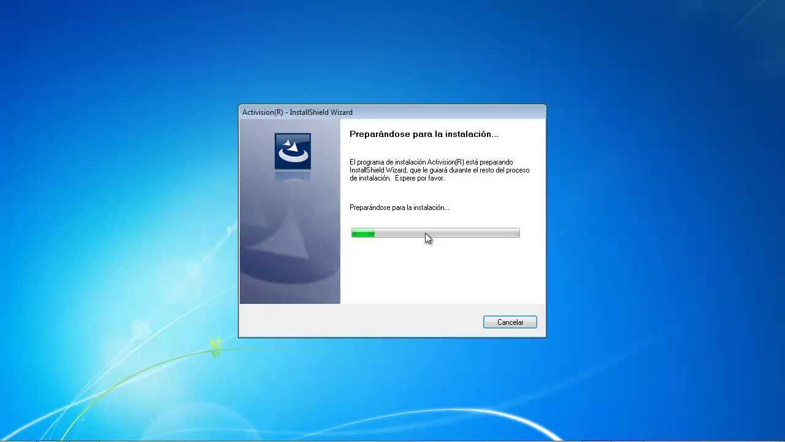
Task: Click the bold heading "Preparándose para la instalación..."
Action: pyautogui.click(x=424, y=134)
